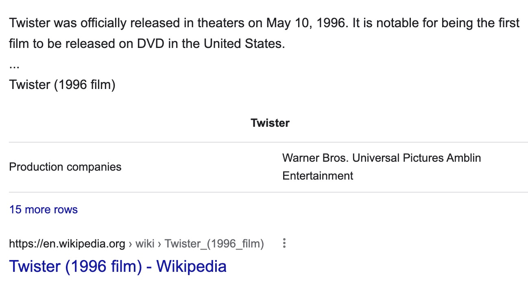
Task: Select the "Production companies" row label
Action: (x=65, y=167)
